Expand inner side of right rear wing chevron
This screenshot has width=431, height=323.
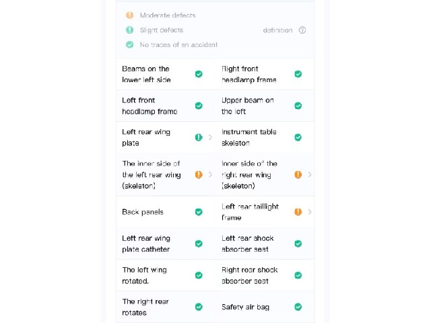[x=310, y=174]
